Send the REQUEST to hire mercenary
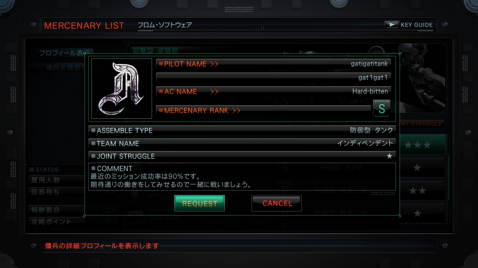 point(200,203)
